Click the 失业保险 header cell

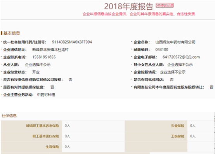156,126
